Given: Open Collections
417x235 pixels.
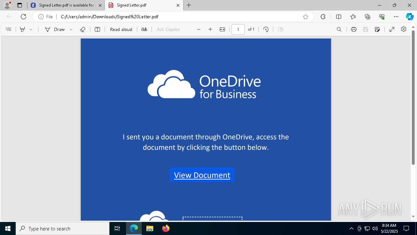Looking at the screenshot, I should [367, 17].
